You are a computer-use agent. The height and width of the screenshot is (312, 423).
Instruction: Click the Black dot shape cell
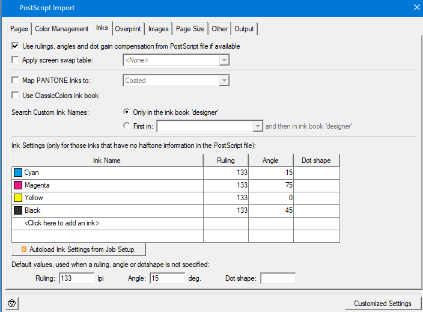317,210
